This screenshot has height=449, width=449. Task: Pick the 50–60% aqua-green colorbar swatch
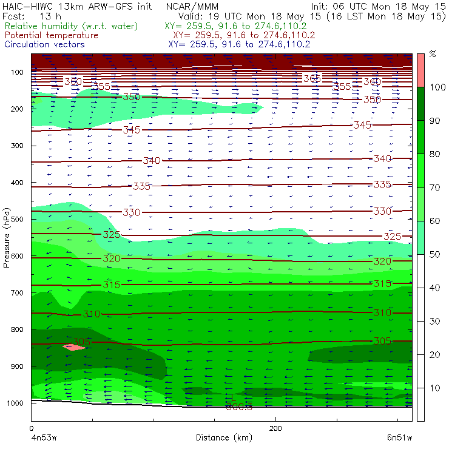420,238
